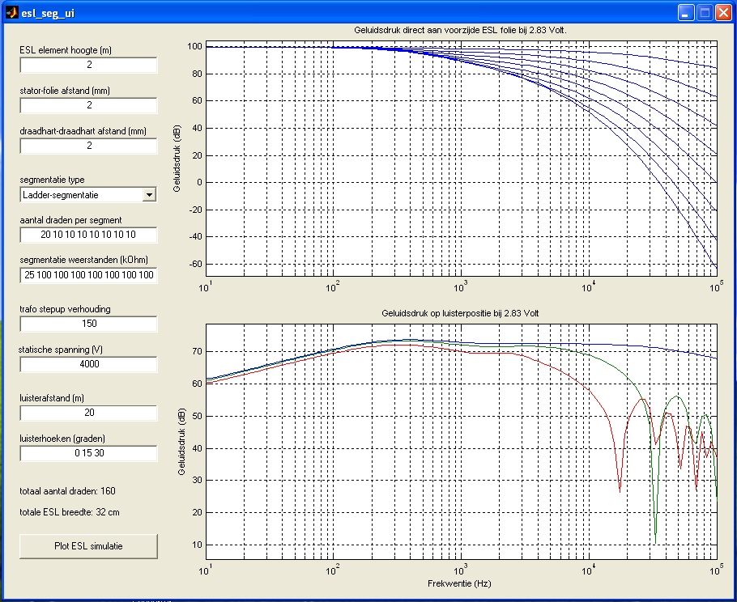Click the 'trafo stepup verhouding' label

point(66,309)
